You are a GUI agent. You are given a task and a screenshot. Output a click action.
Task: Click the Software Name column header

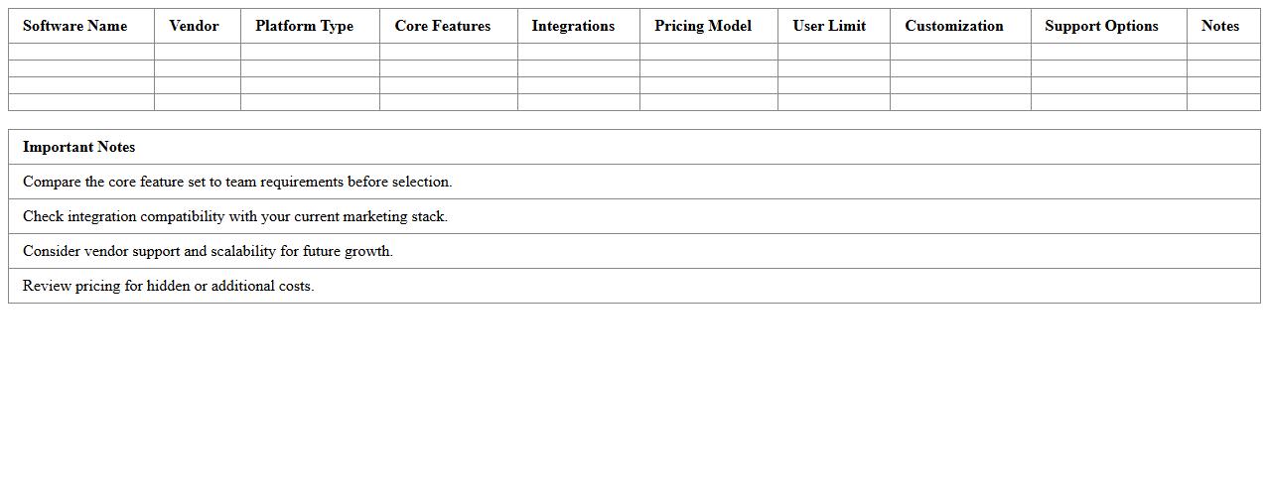pyautogui.click(x=75, y=26)
